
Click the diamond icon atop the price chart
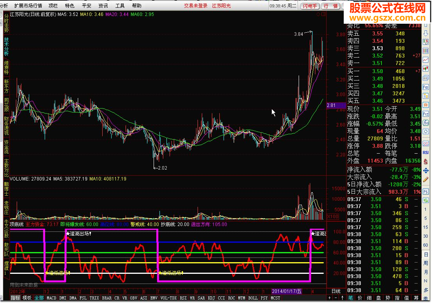click(x=318, y=14)
